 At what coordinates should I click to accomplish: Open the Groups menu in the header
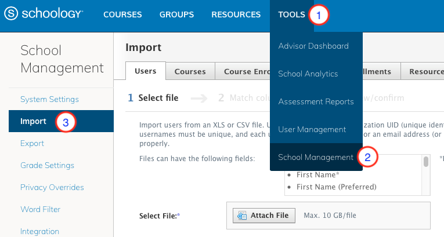click(176, 14)
